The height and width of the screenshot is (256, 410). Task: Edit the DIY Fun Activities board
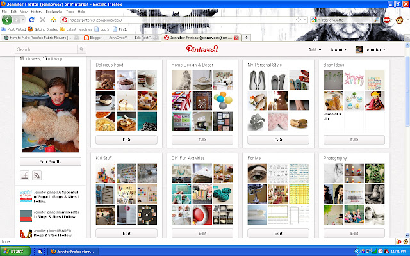202,233
